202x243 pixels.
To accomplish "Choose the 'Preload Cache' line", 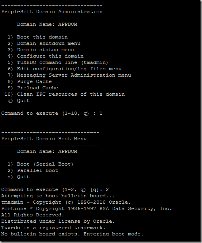I will pos(33,88).
